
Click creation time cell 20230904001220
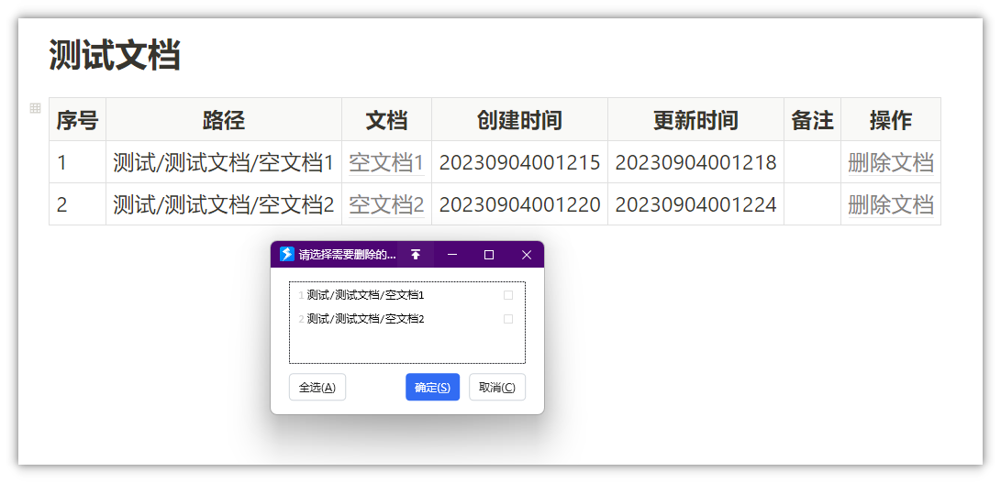click(519, 204)
